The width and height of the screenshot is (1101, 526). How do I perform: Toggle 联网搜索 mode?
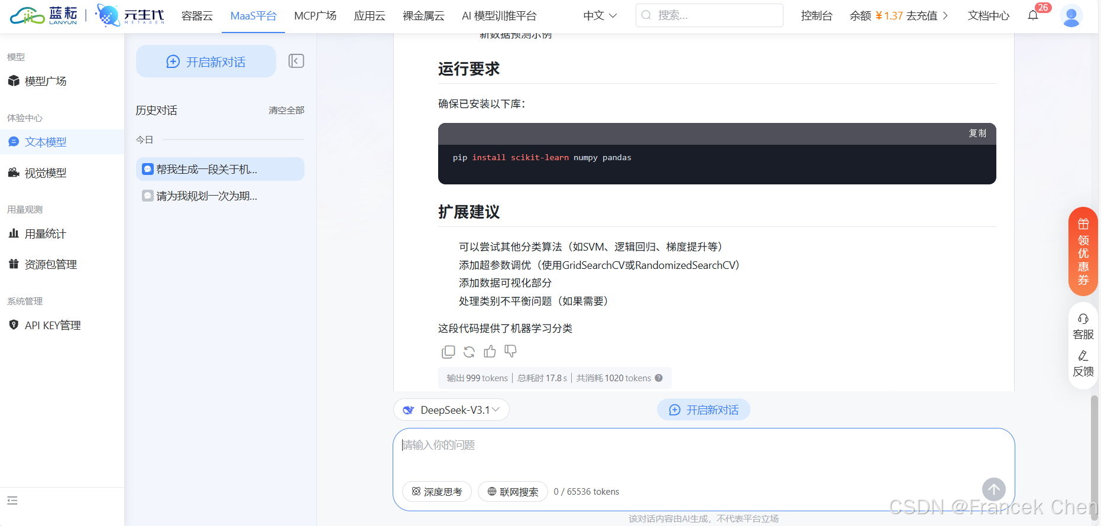click(x=513, y=492)
